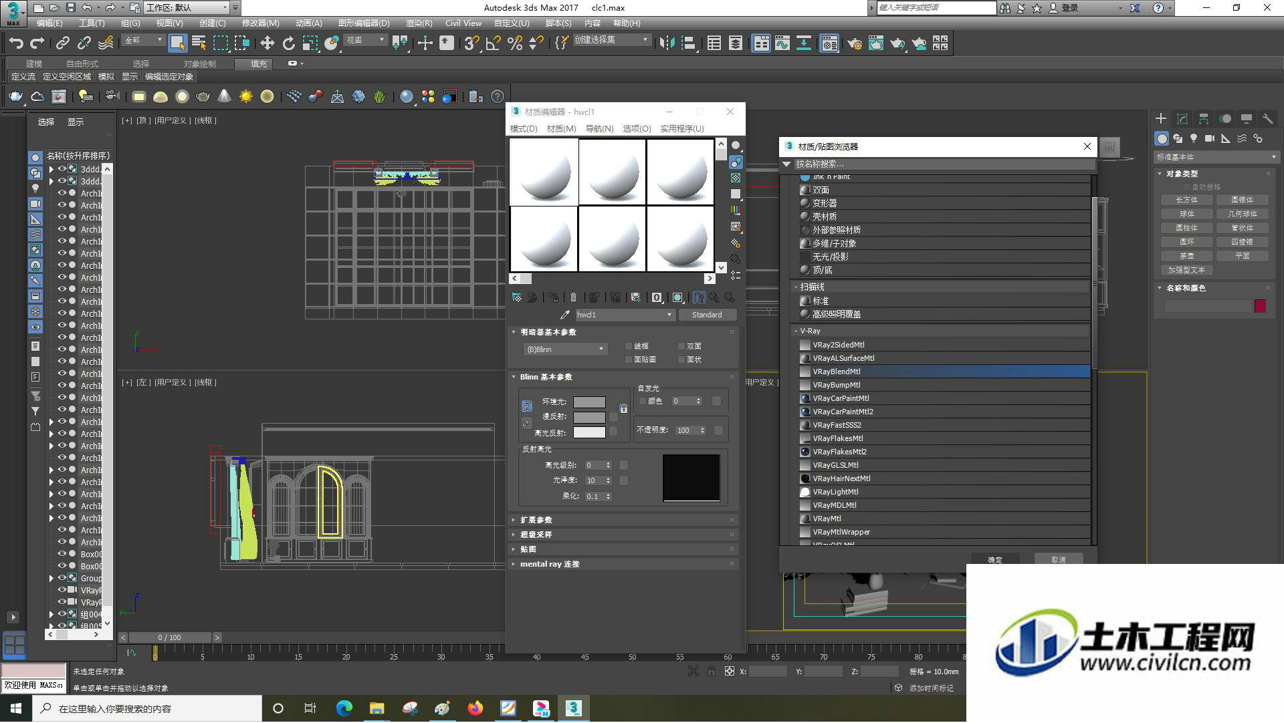
Task: Open the 创建选择集 dropdown
Action: coord(611,40)
